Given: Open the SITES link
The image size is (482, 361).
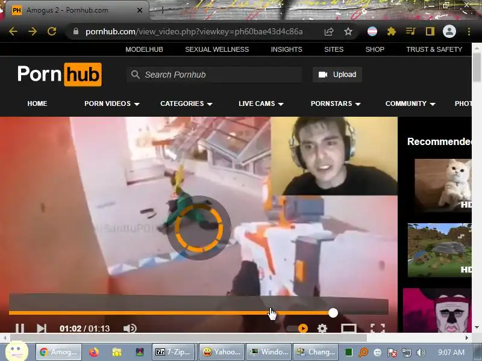Looking at the screenshot, I should pos(334,49).
